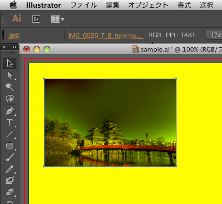Viewport: 222px width, 204px height.
Task: Open the ファイル menu
Action: tap(84, 5)
